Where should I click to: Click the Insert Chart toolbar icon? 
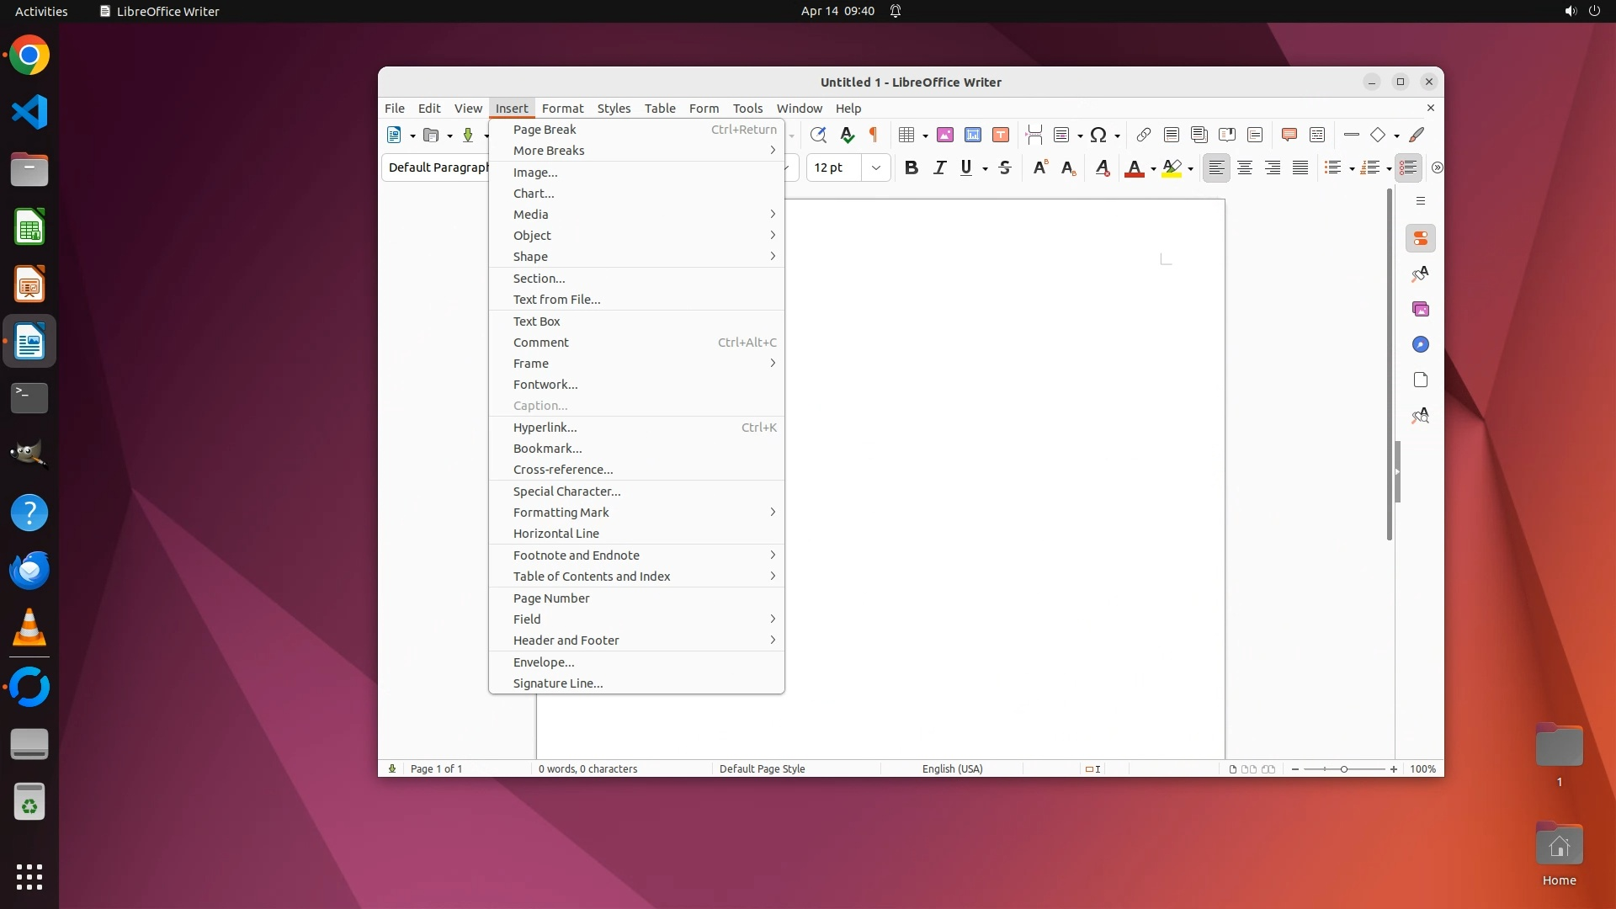pos(972,135)
